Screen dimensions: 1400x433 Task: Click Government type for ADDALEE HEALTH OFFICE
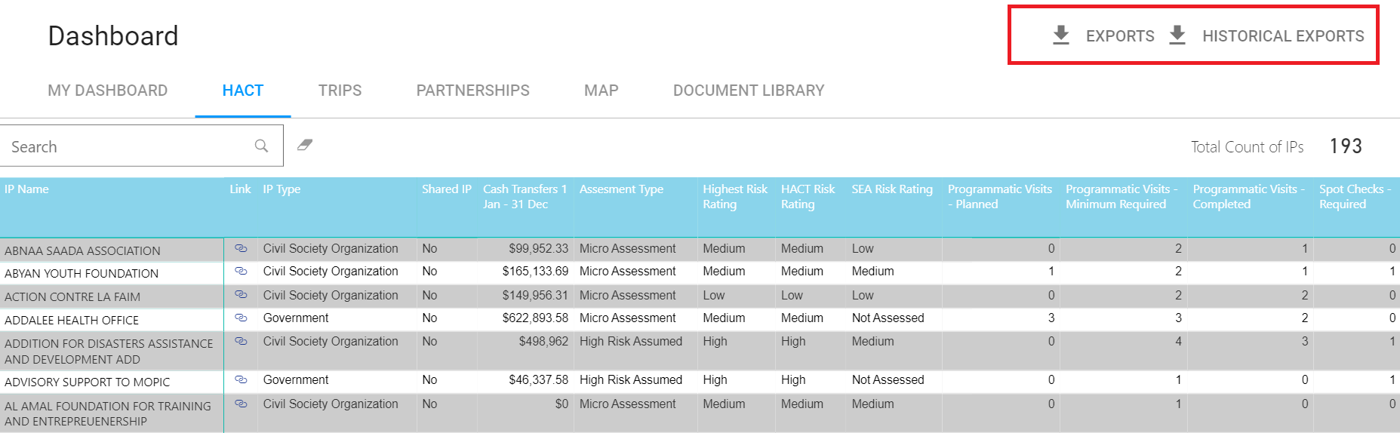click(296, 318)
